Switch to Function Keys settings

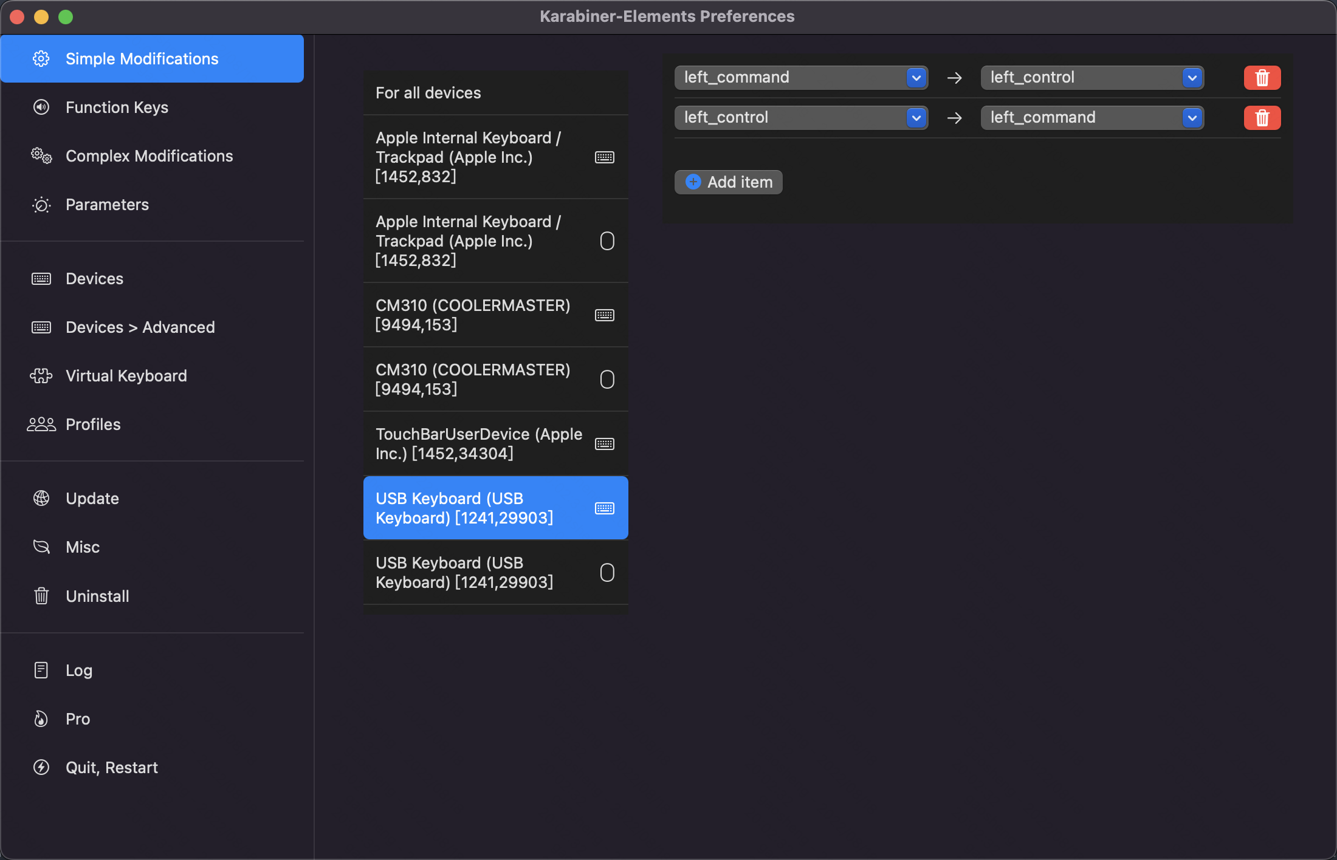pyautogui.click(x=152, y=107)
